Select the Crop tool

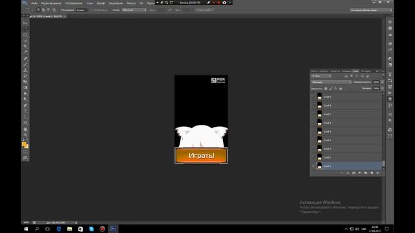pos(25,46)
